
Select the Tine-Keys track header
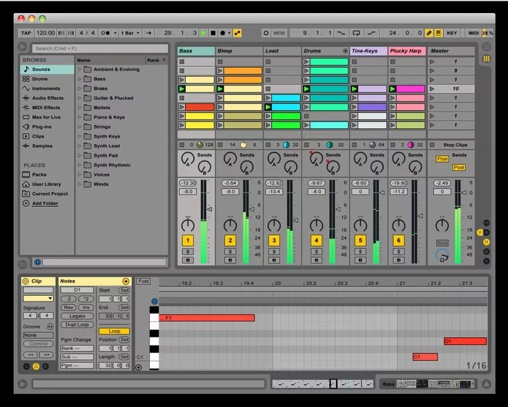click(369, 51)
